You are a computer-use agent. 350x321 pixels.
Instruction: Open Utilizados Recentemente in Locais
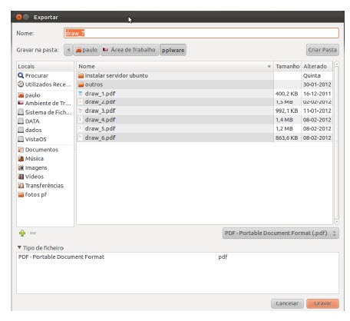click(45, 84)
